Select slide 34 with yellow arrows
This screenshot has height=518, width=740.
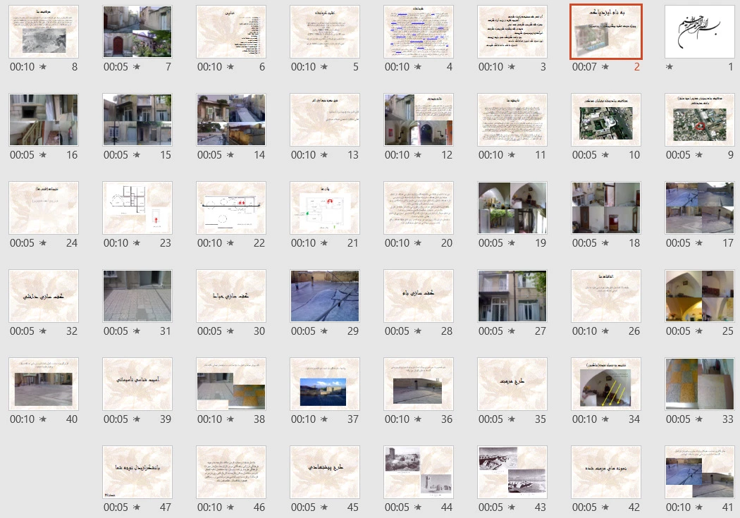[606, 385]
